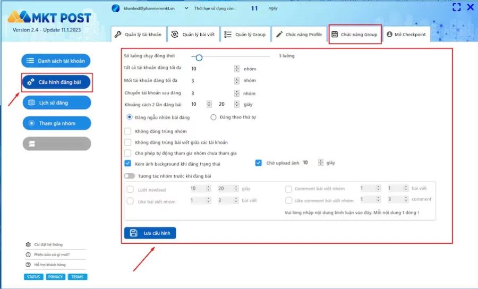Image resolution: width=478 pixels, height=289 pixels.
Task: Click the question mark icon for Hỗ trợ khách hàng
Action: tap(28, 264)
